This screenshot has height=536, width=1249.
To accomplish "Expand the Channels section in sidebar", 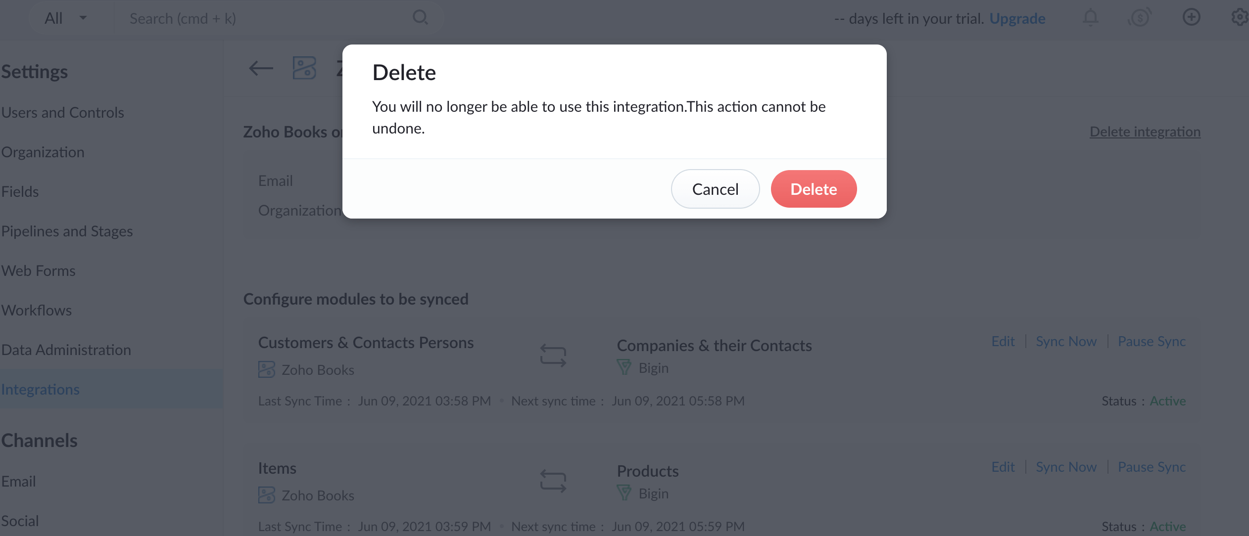I will (x=39, y=440).
